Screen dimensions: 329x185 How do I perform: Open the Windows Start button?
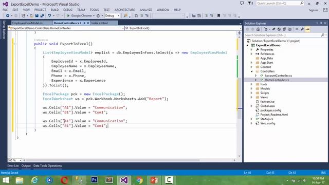click(6, 180)
